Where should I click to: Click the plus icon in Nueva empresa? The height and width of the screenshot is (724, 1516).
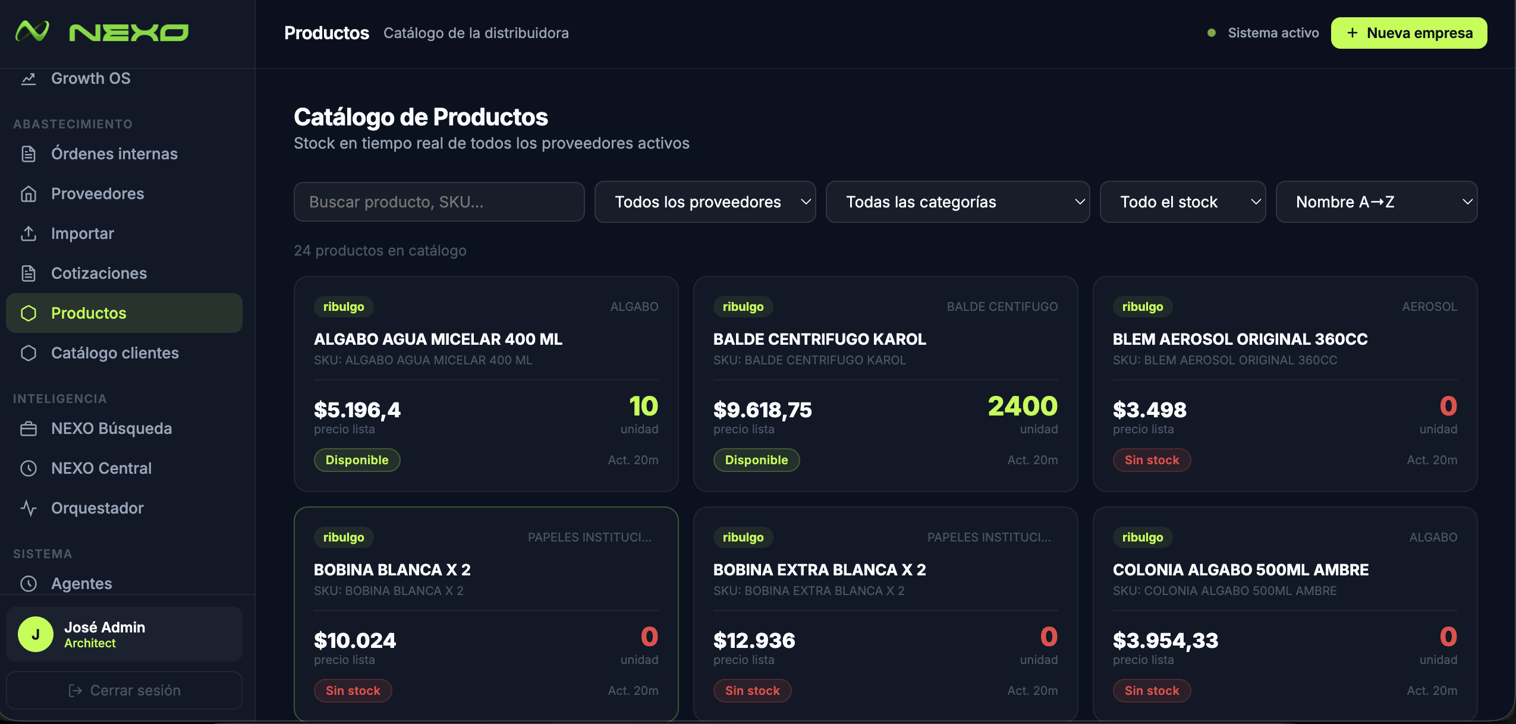(1353, 33)
